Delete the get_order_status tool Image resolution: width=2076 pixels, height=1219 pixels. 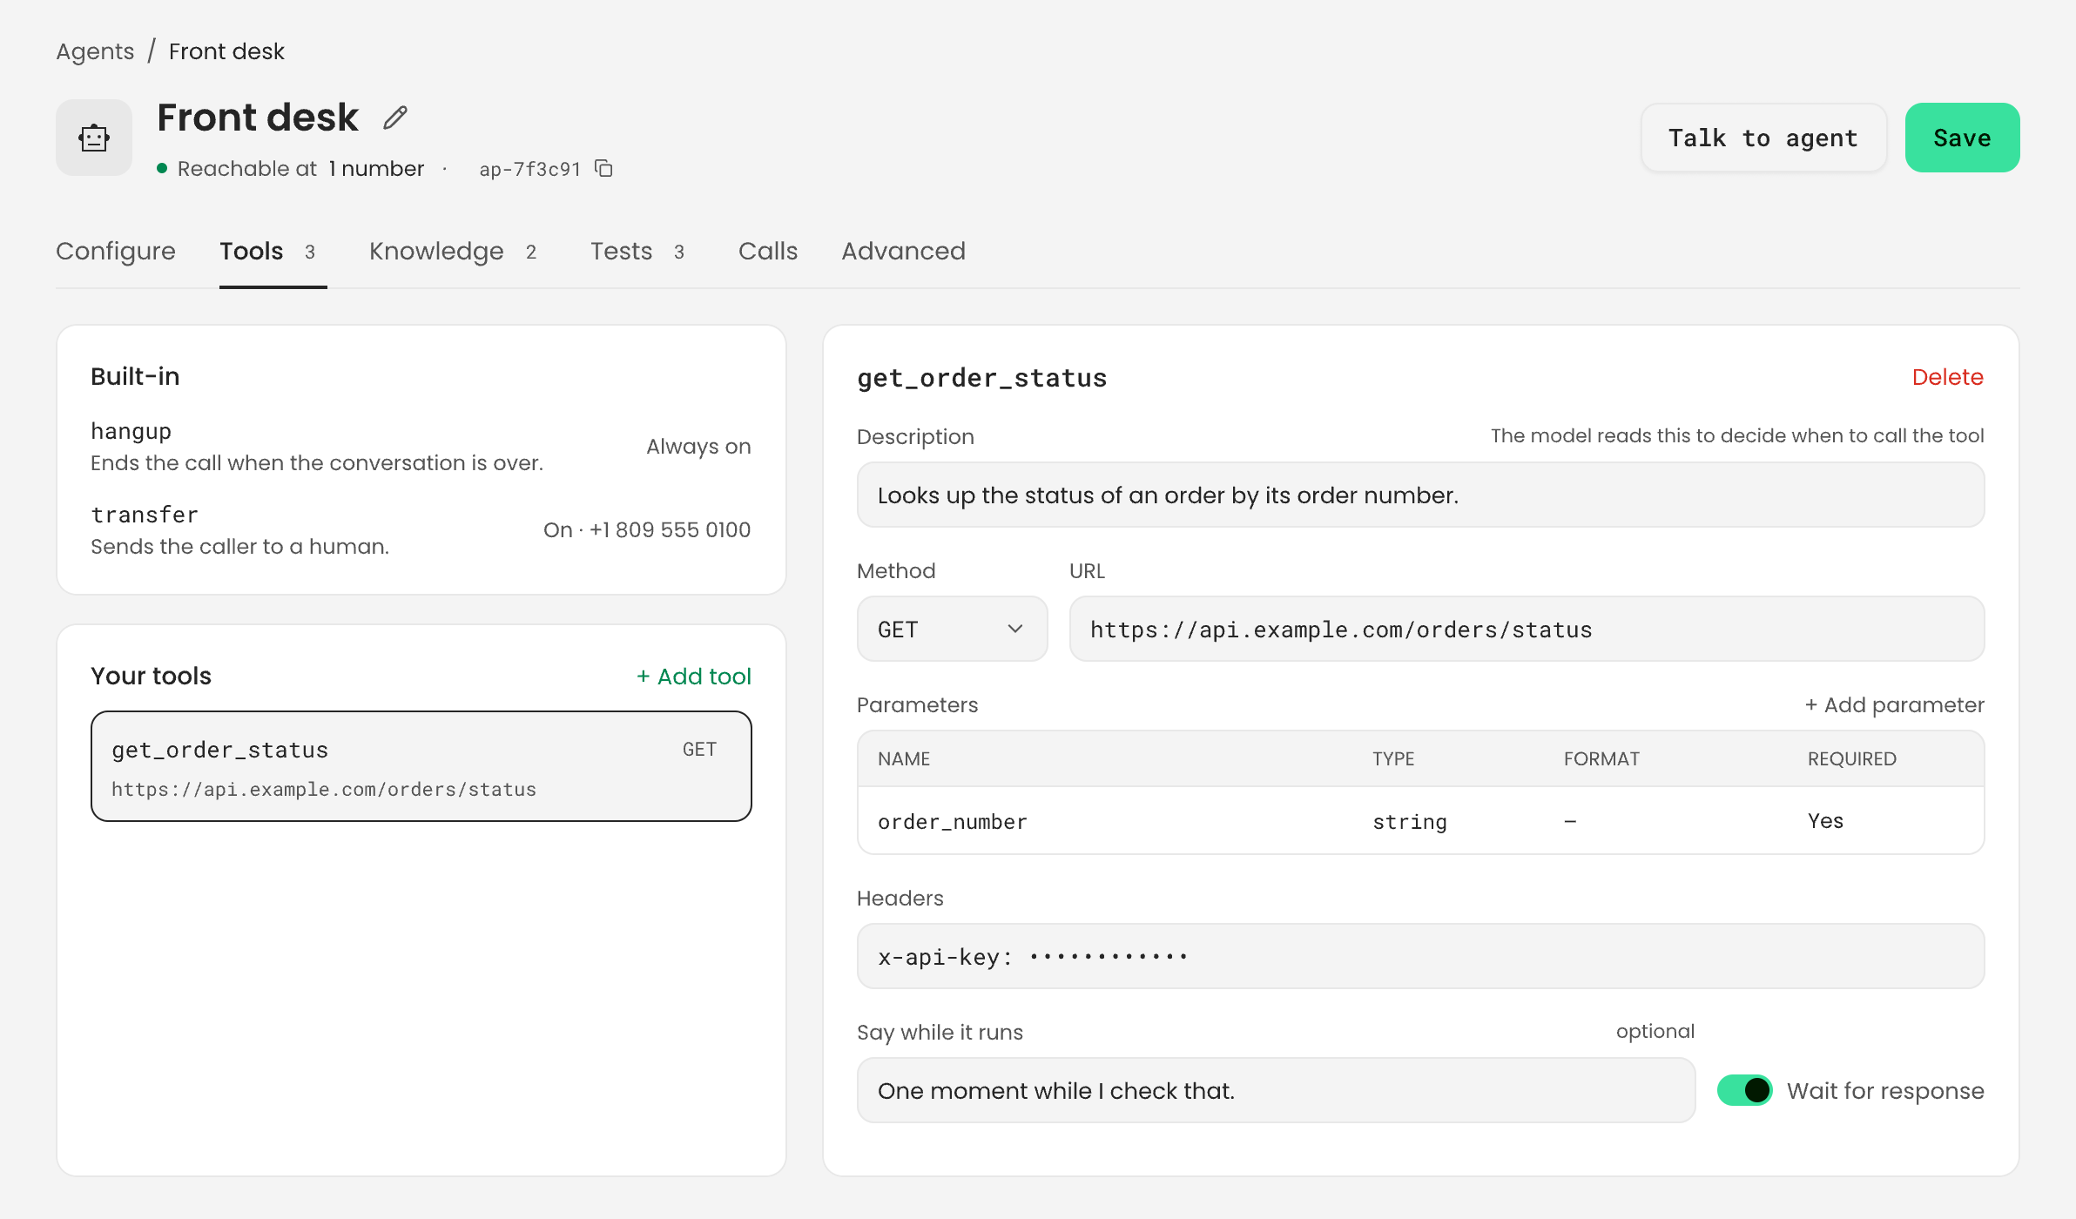coord(1947,377)
